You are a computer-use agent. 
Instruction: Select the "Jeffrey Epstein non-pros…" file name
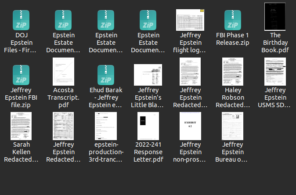190,152
